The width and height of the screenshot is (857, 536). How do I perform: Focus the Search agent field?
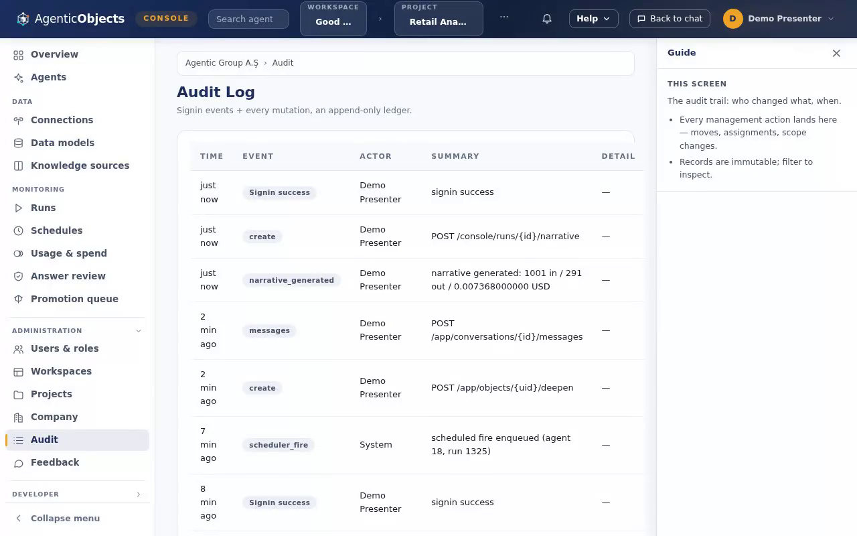248,19
